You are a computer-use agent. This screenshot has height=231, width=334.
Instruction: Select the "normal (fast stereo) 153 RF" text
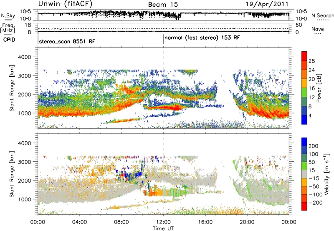202,38
